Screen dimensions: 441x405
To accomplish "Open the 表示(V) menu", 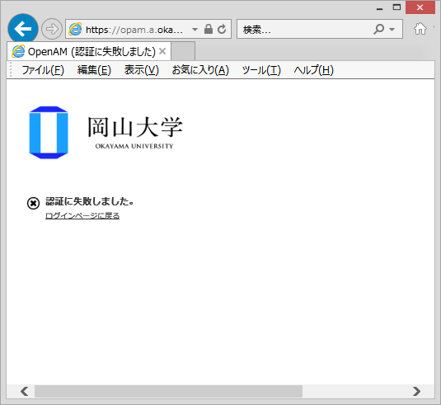I will click(142, 70).
